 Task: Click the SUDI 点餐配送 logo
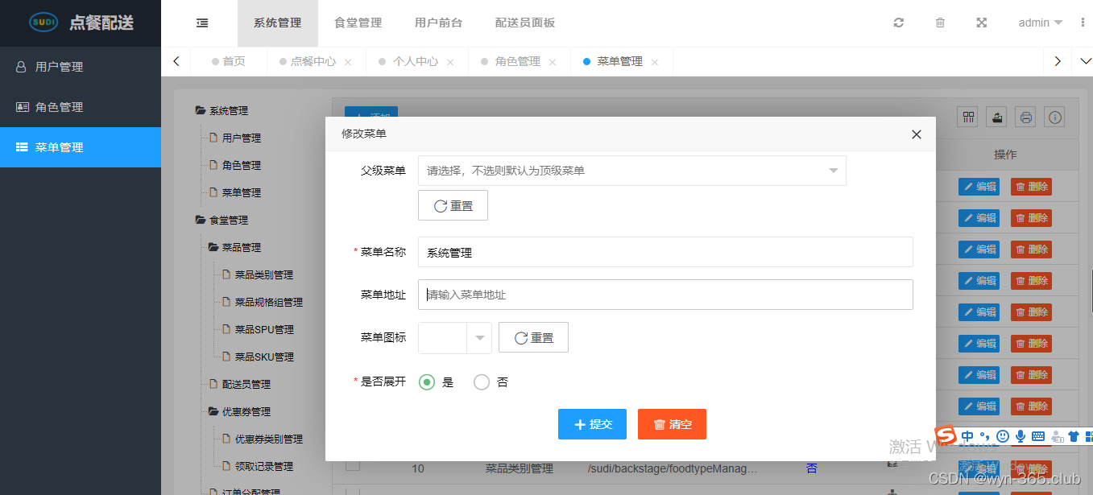[81, 23]
